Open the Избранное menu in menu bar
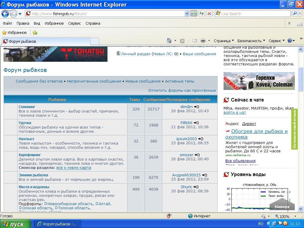 point(54,23)
